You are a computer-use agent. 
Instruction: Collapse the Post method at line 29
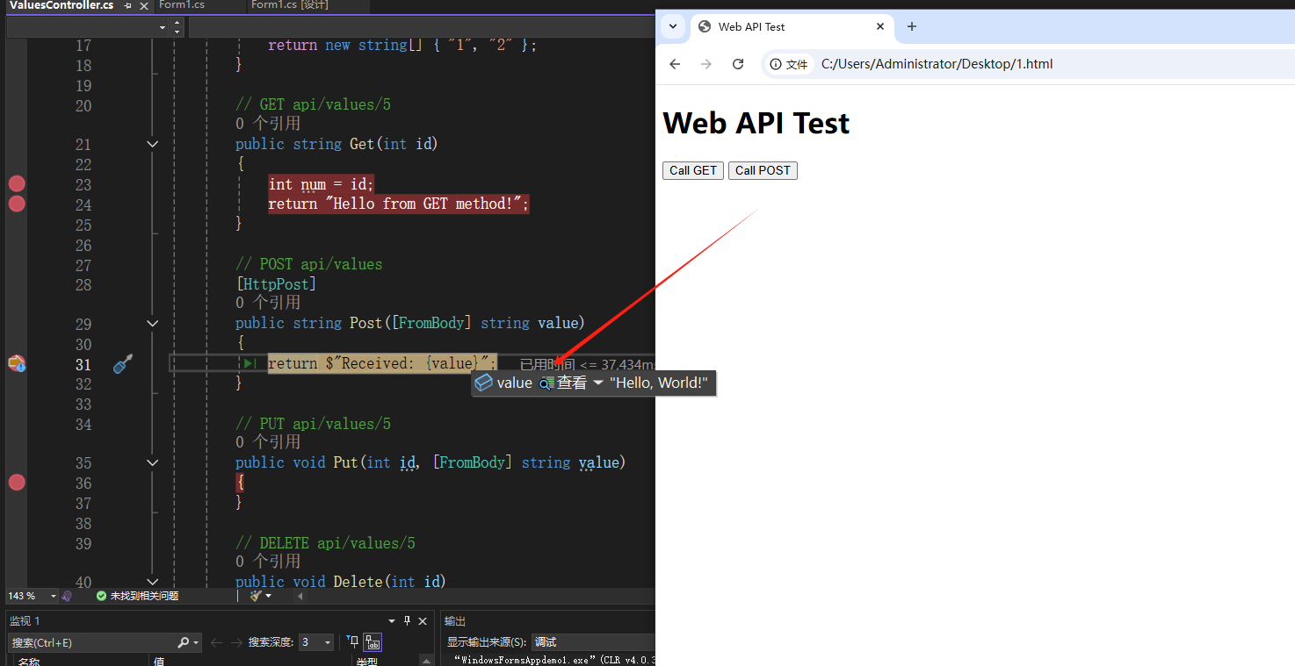[x=153, y=323]
